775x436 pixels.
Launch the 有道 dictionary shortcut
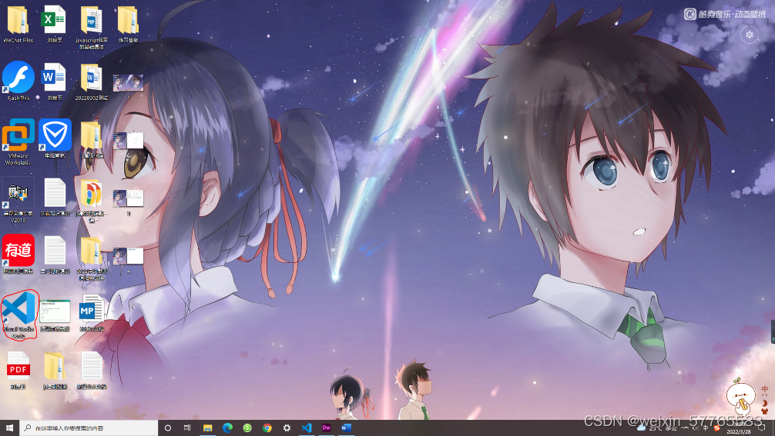click(x=18, y=254)
